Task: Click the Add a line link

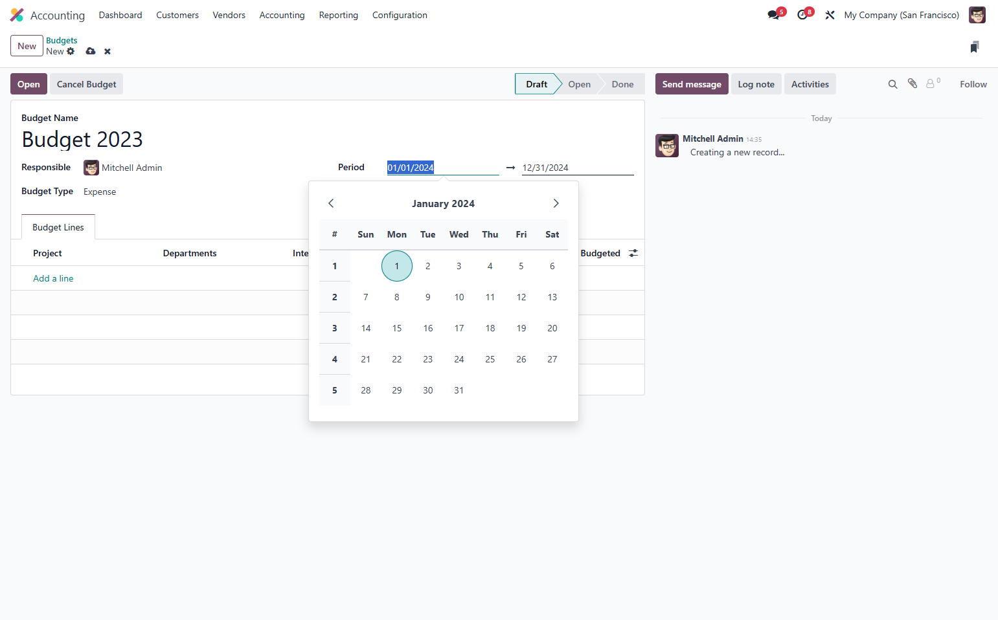Action: pyautogui.click(x=53, y=278)
